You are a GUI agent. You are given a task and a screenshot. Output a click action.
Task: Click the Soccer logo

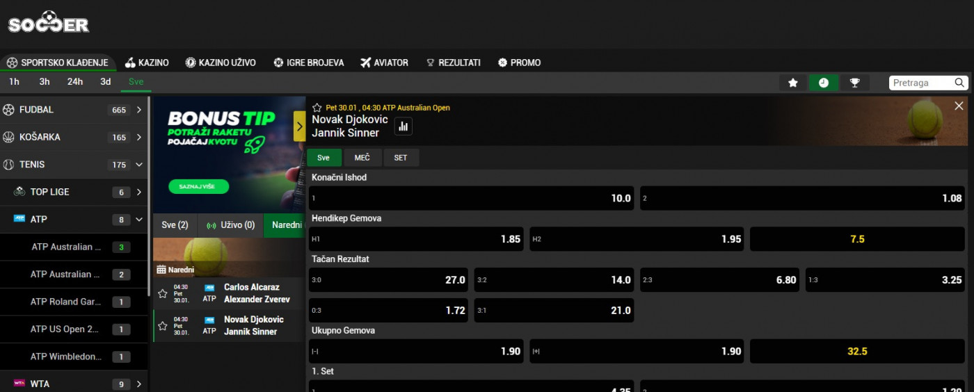[x=49, y=23]
